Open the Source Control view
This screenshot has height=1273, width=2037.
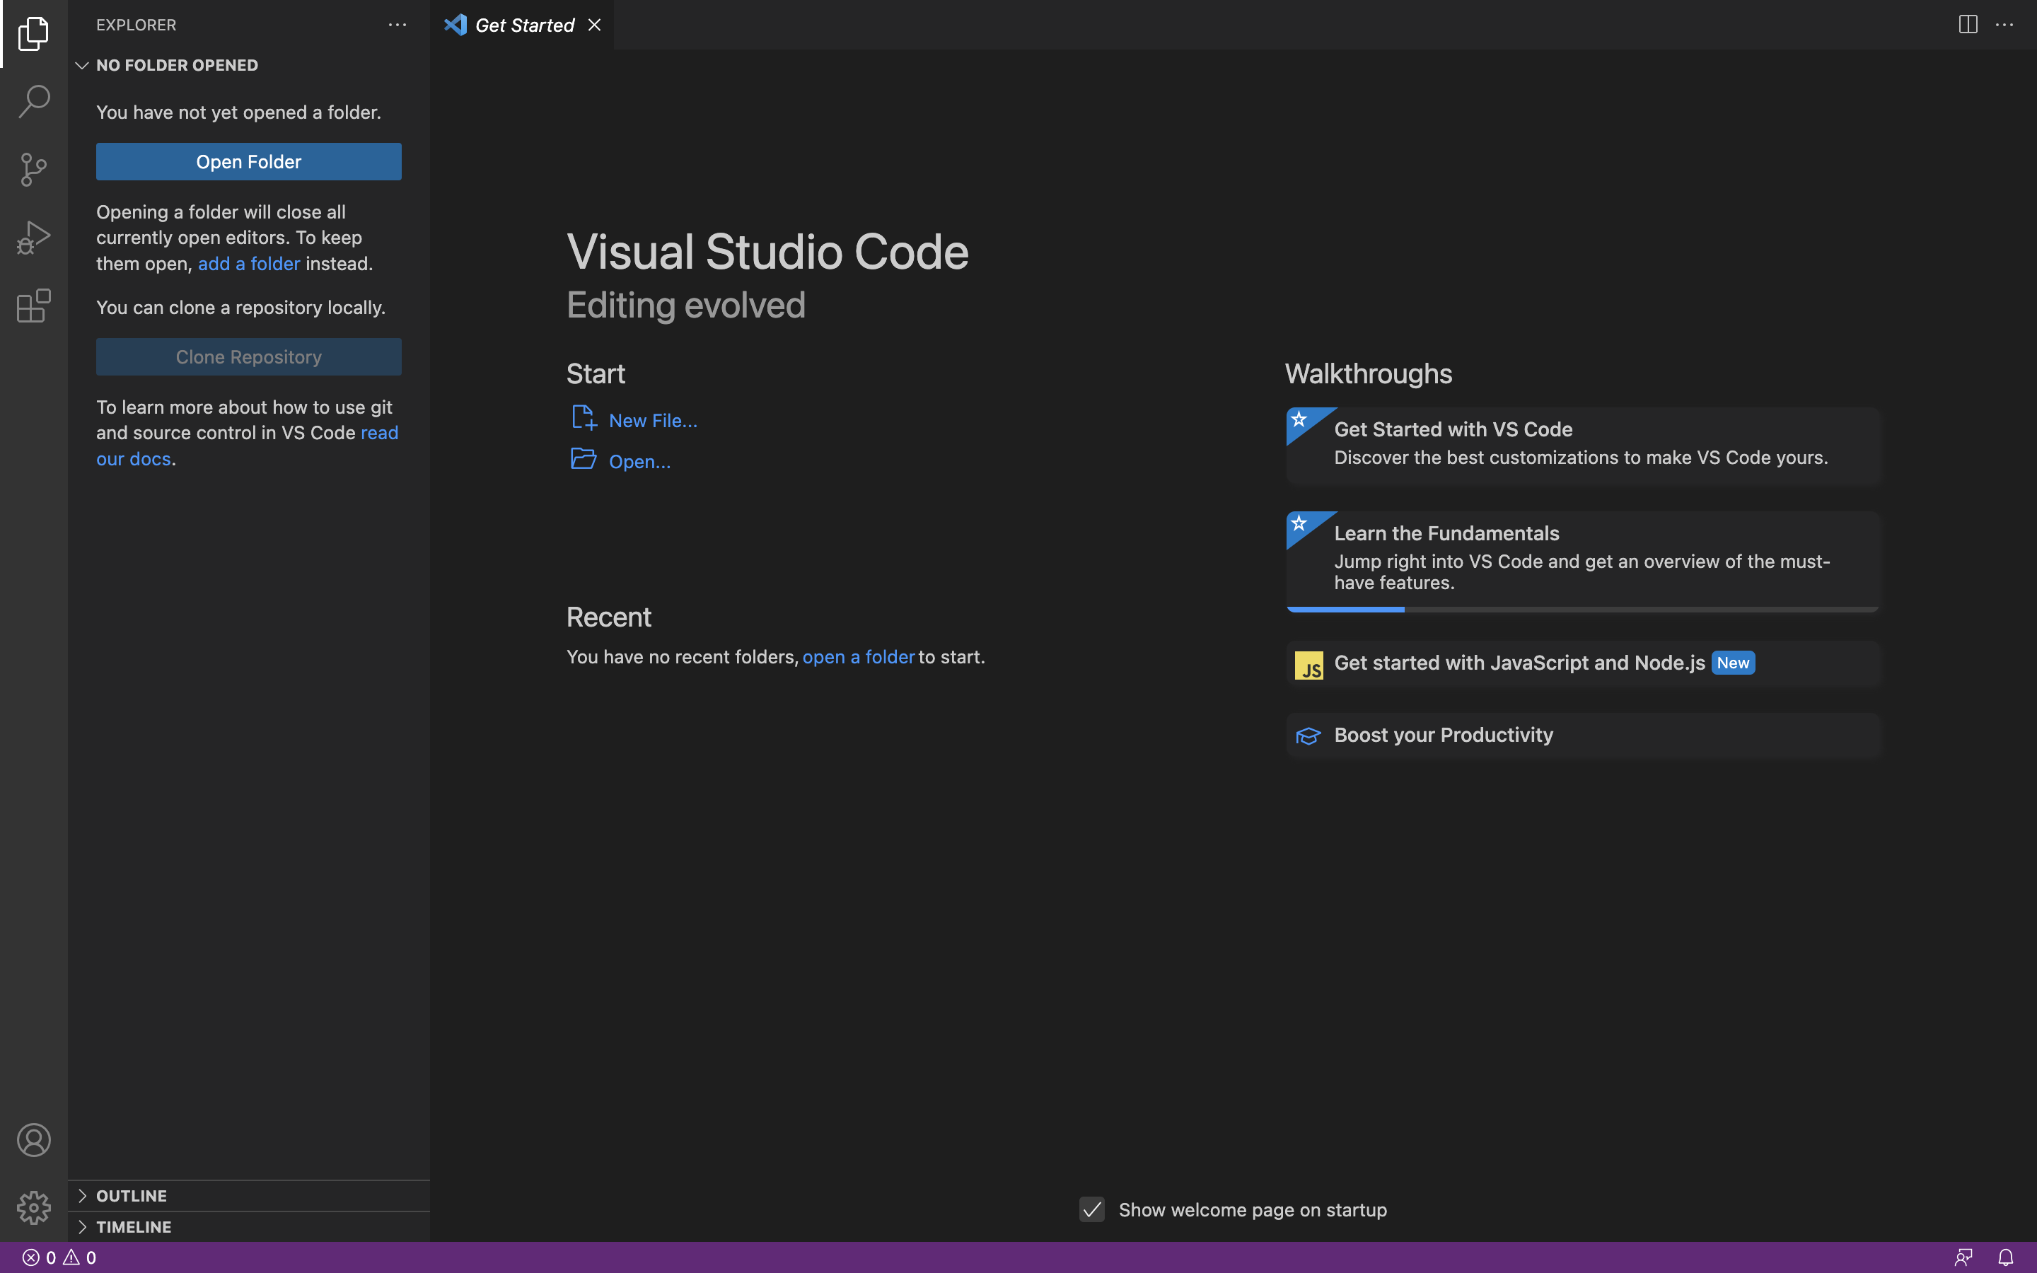[34, 169]
